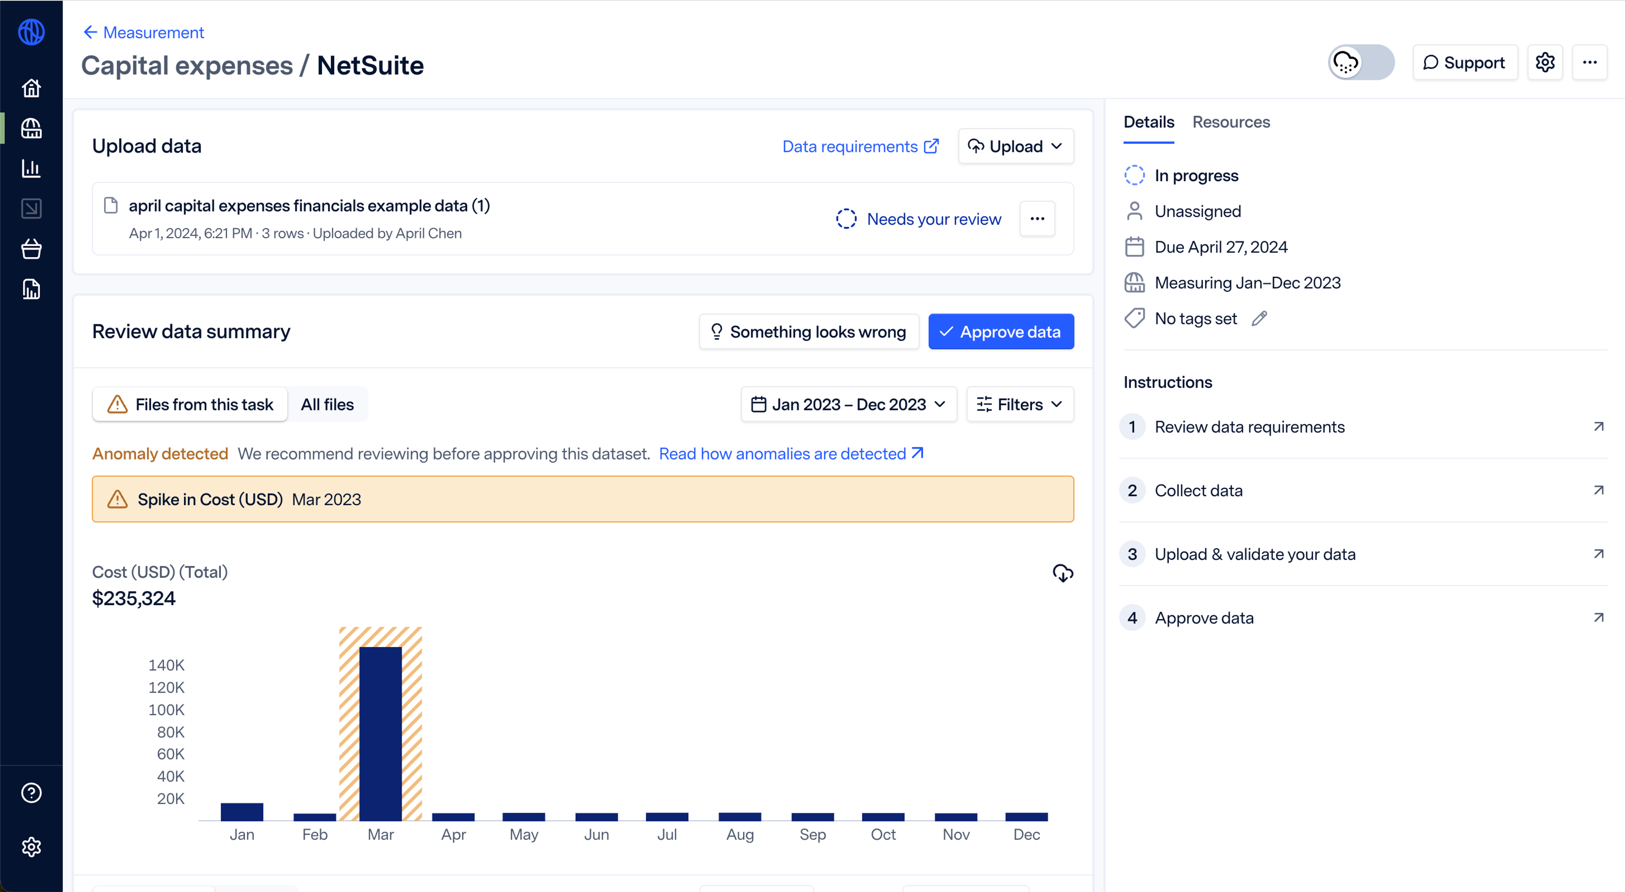Screen dimensions: 1625x892
Task: Toggle the cloud weather switch in header
Action: (x=1361, y=63)
